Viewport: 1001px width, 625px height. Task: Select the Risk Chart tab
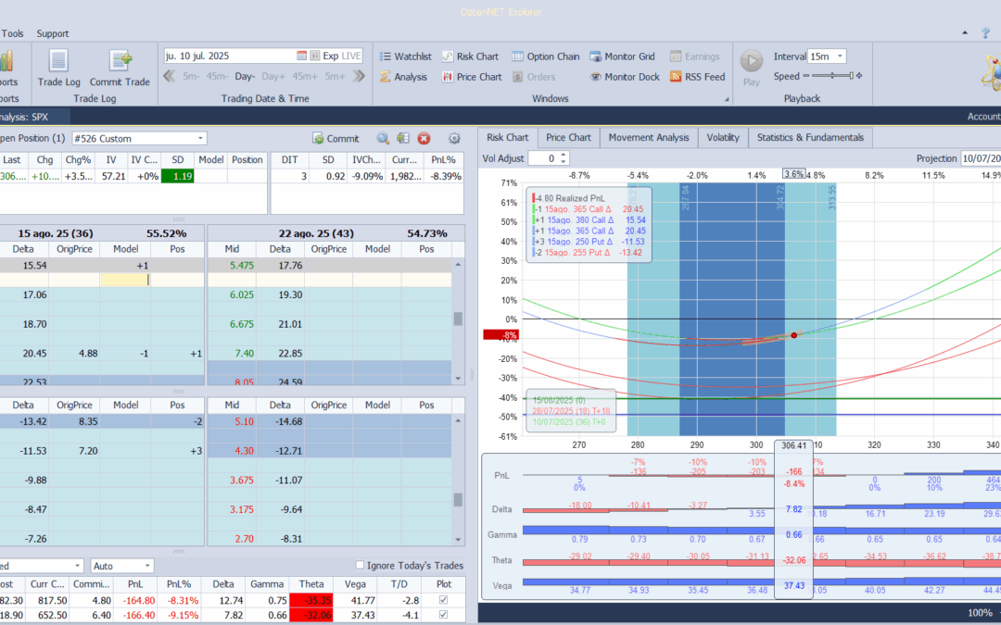pos(508,137)
